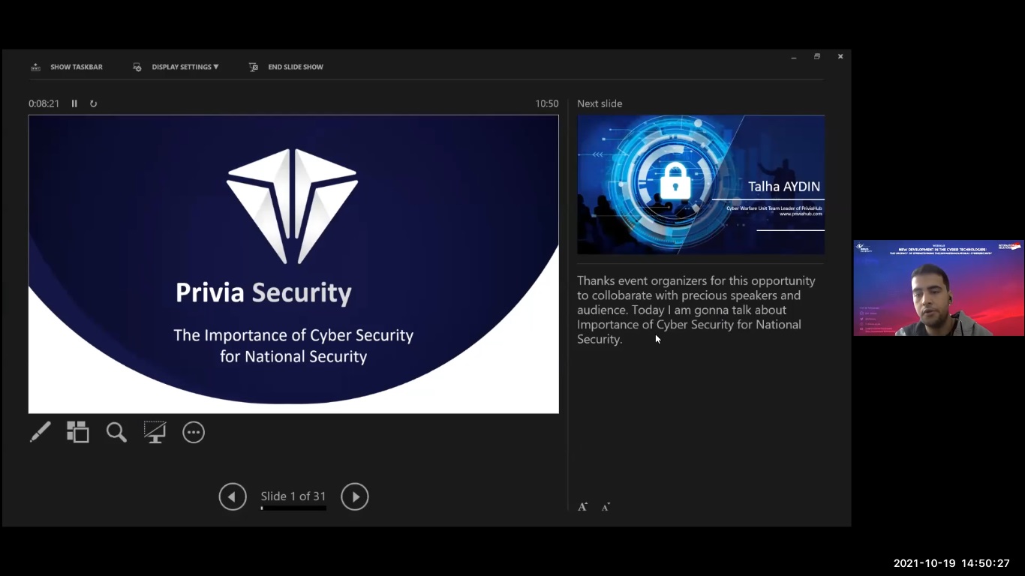This screenshot has width=1025, height=576.
Task: Click the Privia Security current slide preview
Action: coord(293,263)
